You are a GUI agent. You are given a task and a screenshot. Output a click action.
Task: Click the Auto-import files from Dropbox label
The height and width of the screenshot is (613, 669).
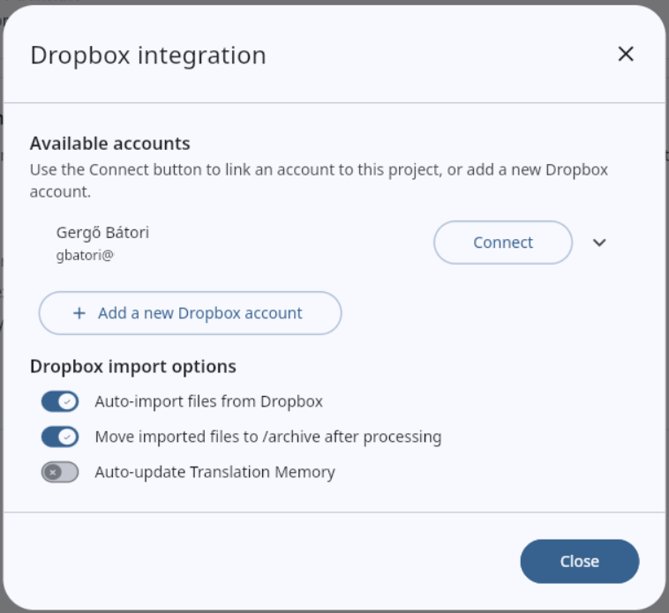[209, 401]
